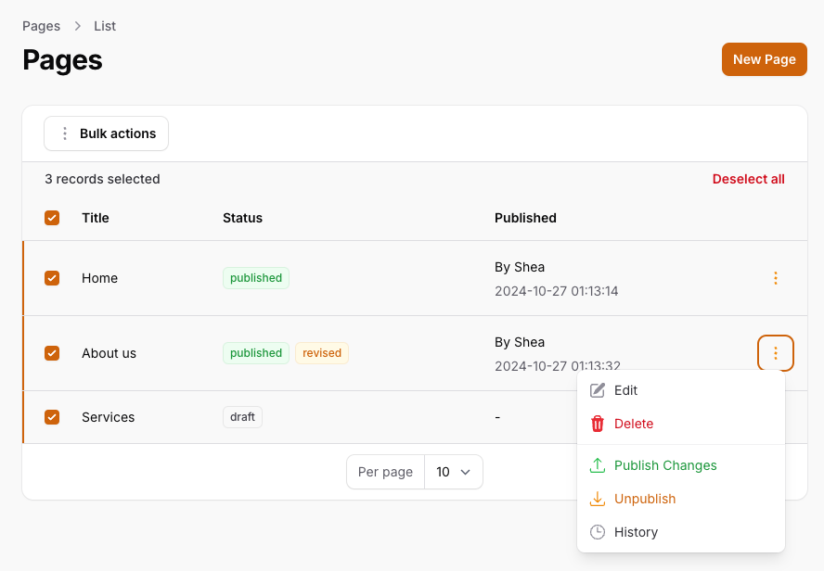
Task: Toggle the select-all checkbox in header
Action: (x=52, y=218)
